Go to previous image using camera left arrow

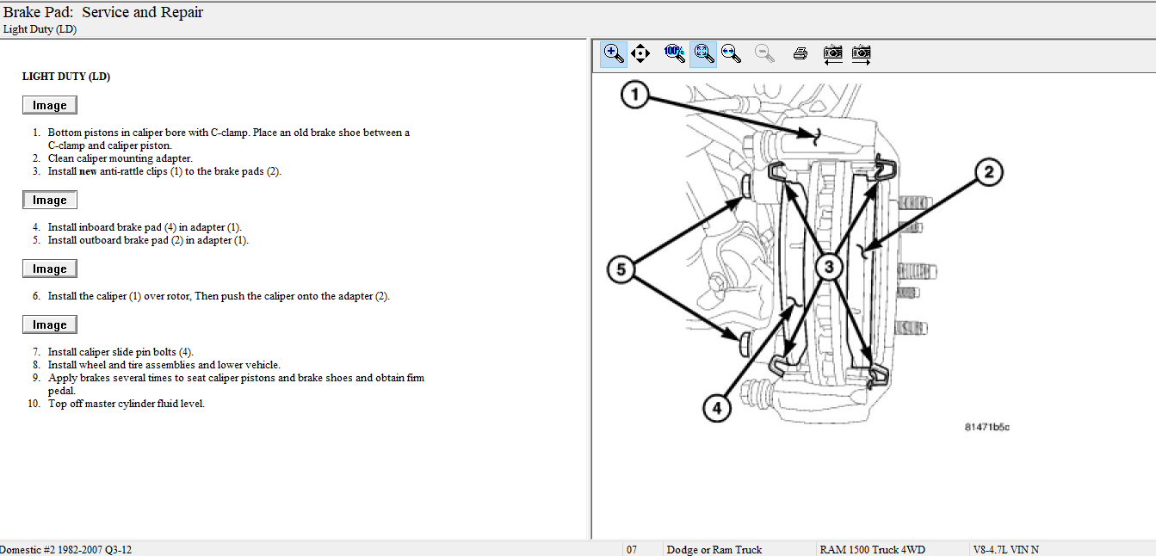(x=832, y=53)
